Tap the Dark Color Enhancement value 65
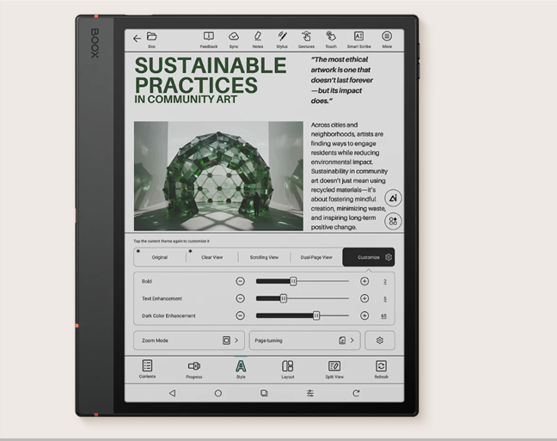This screenshot has width=557, height=441. pos(383,315)
